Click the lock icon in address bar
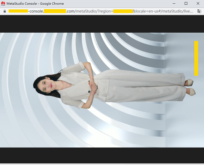The image size is (204, 165). click(5, 11)
